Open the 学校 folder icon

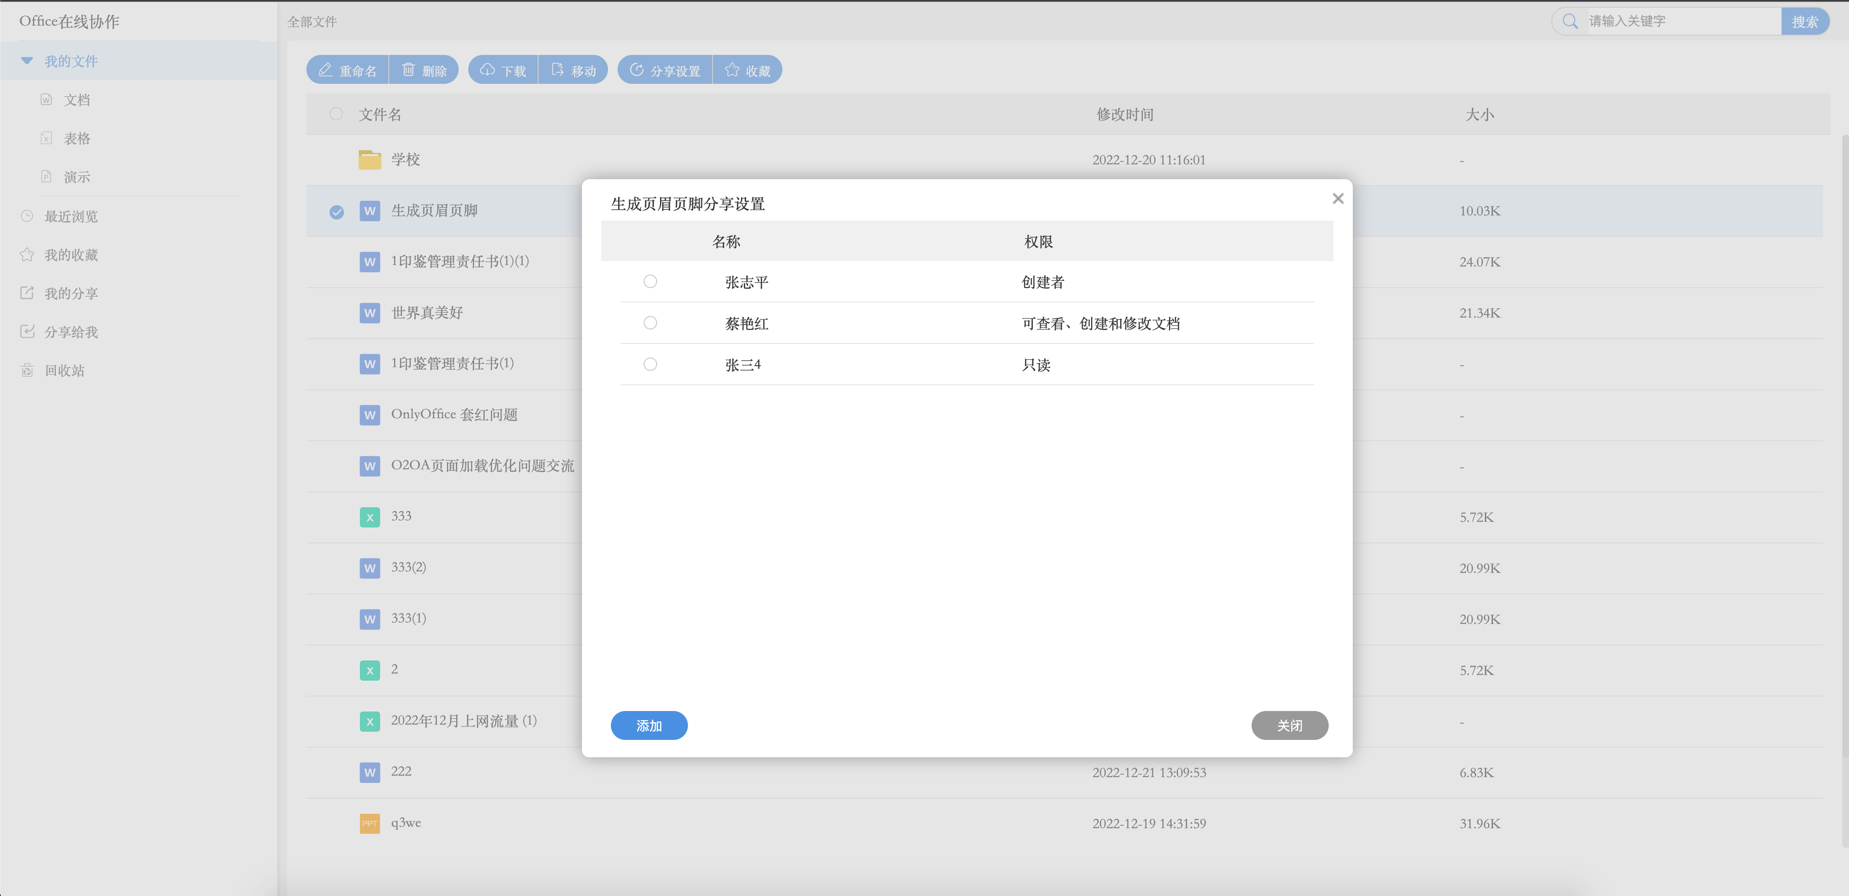click(x=370, y=159)
